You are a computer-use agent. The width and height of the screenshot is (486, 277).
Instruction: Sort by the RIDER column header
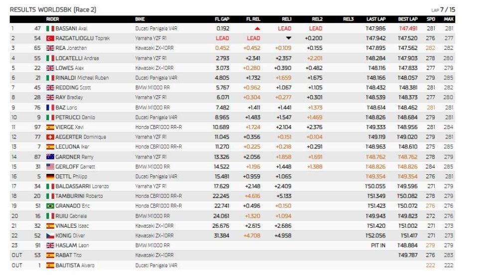[52, 19]
